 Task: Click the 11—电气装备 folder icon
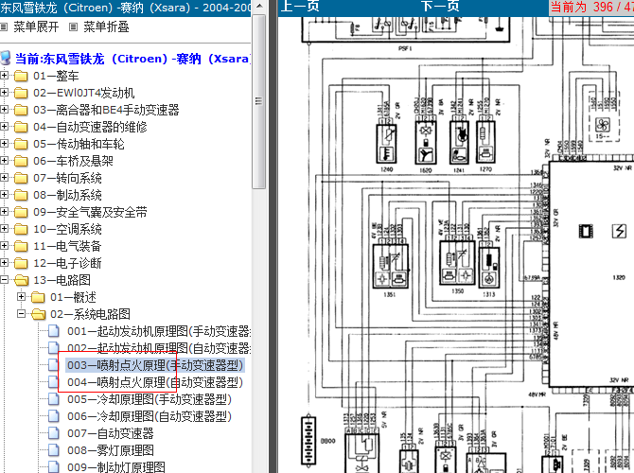(x=21, y=246)
